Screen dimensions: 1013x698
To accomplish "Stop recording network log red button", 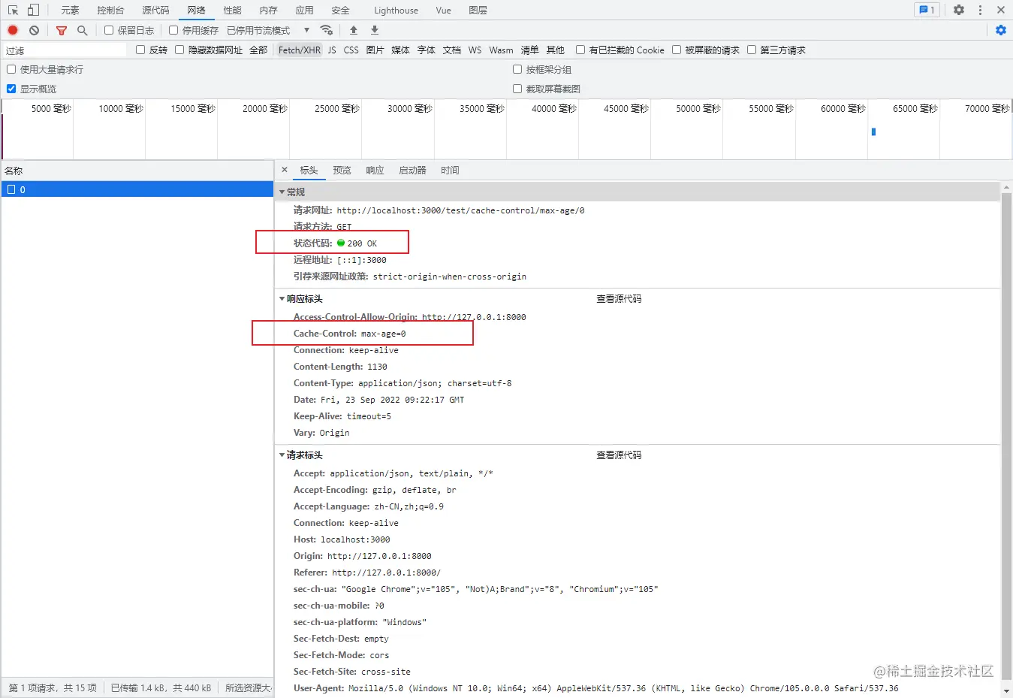I will pos(13,30).
